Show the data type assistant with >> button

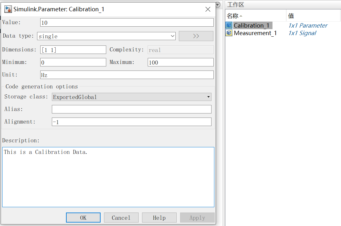pos(196,36)
